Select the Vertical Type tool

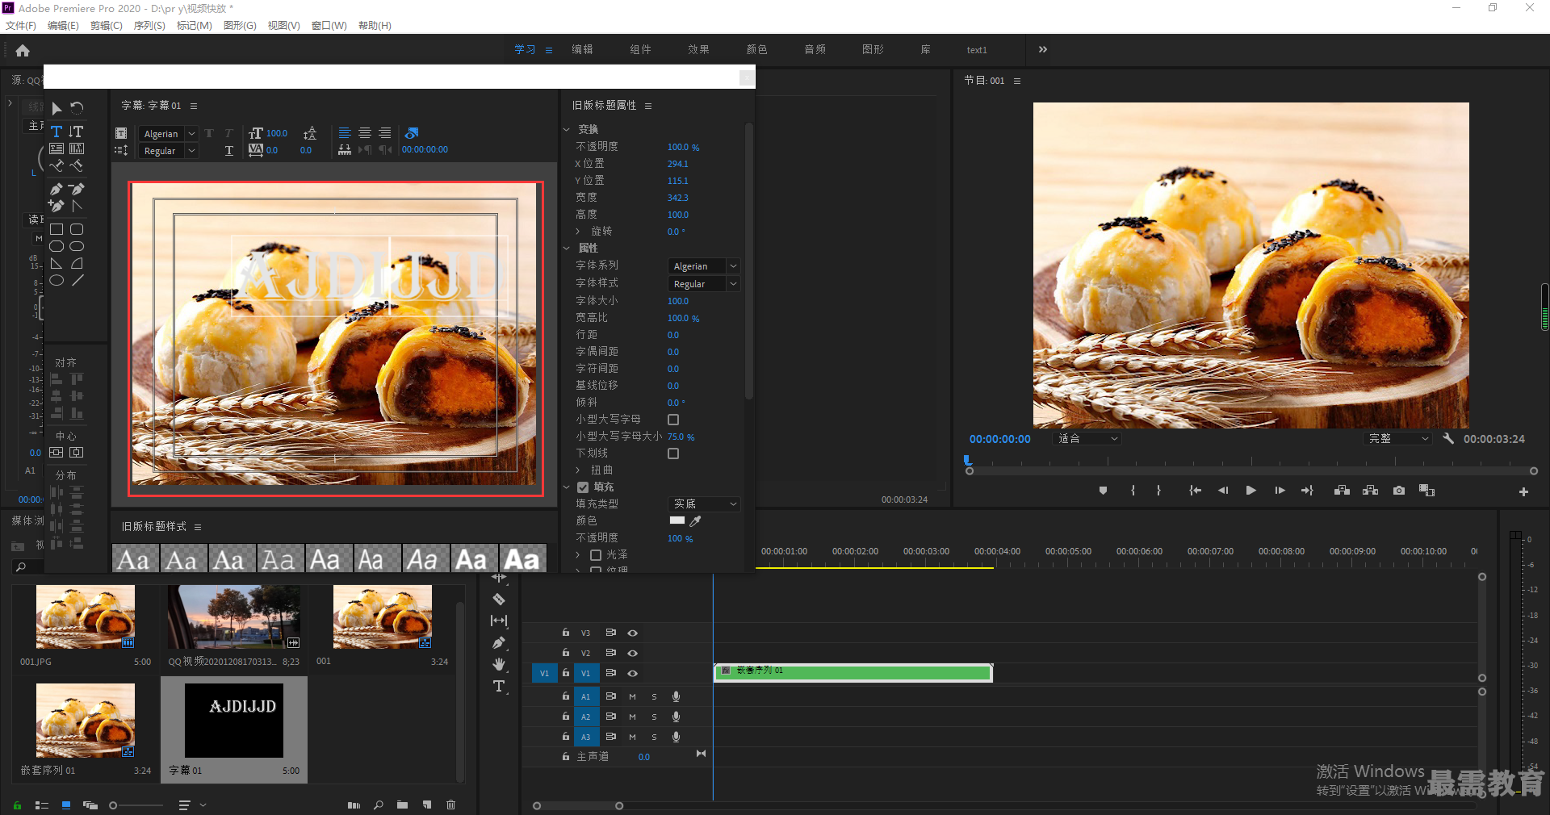point(77,132)
